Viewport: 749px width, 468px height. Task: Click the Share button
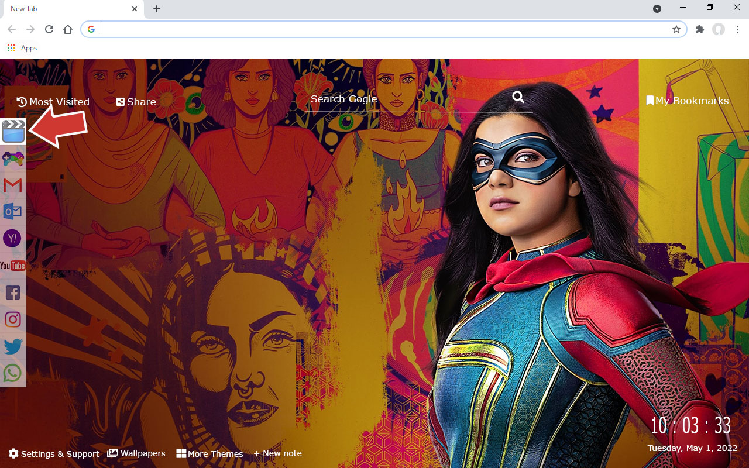coord(136,102)
